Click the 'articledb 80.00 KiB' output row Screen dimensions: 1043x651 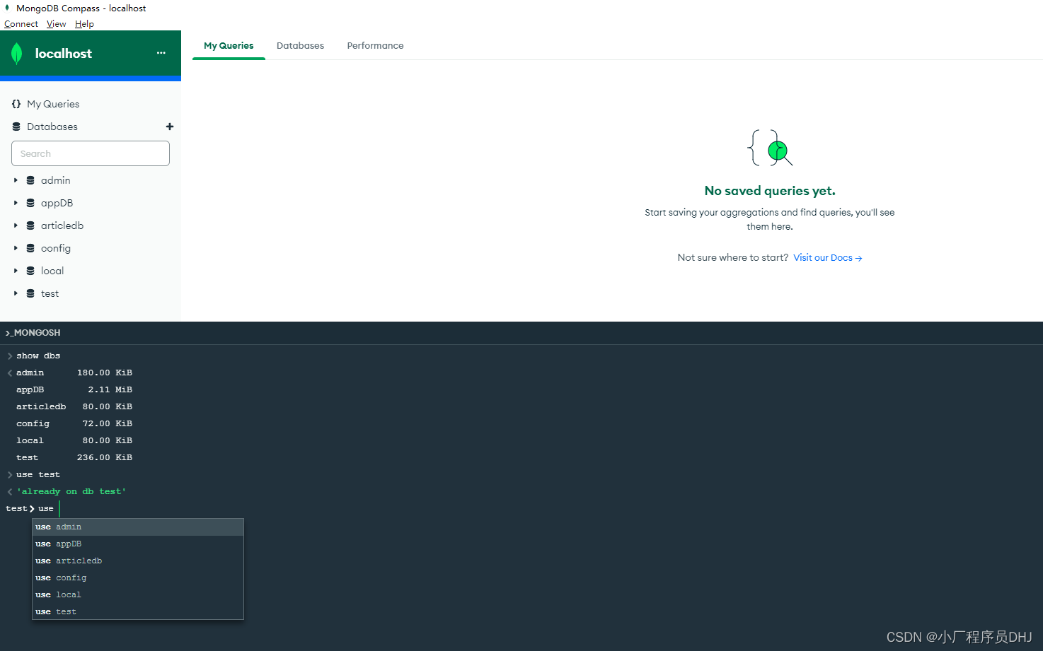click(74, 406)
